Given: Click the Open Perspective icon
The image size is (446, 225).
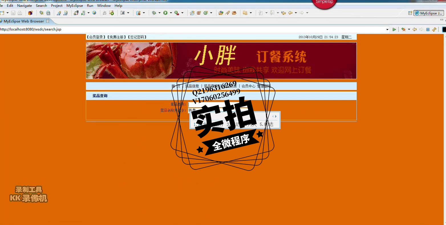Looking at the screenshot, I should (x=410, y=13).
